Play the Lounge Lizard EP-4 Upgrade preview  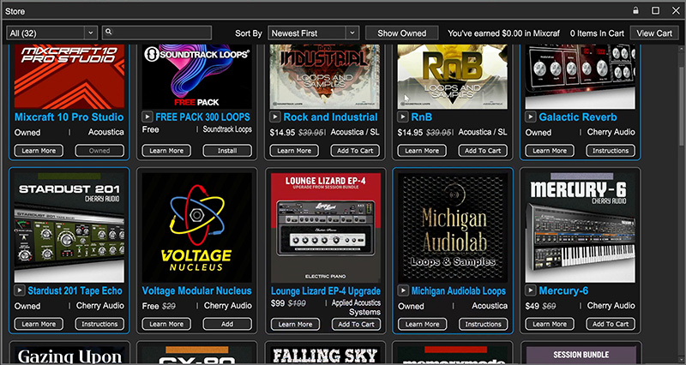pyautogui.click(x=275, y=291)
